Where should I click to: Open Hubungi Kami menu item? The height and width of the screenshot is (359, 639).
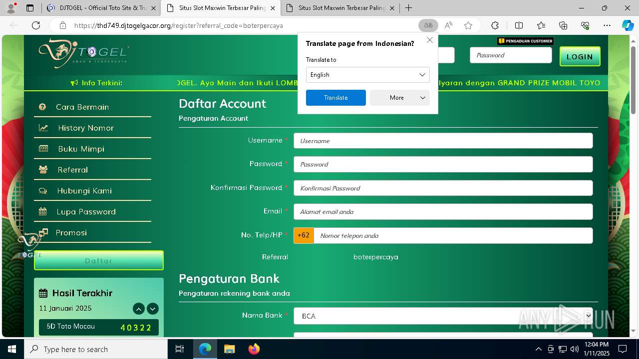point(92,190)
